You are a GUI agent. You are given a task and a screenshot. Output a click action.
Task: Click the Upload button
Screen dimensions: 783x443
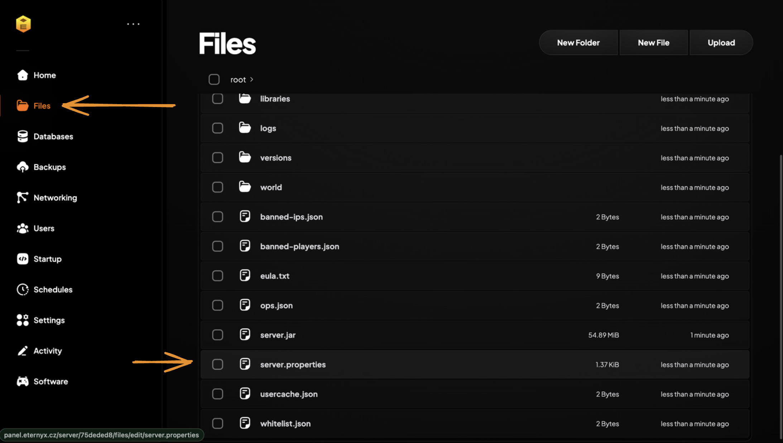pos(721,43)
